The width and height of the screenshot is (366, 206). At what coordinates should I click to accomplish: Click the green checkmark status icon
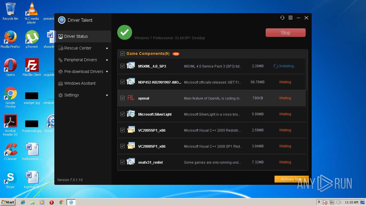125,32
